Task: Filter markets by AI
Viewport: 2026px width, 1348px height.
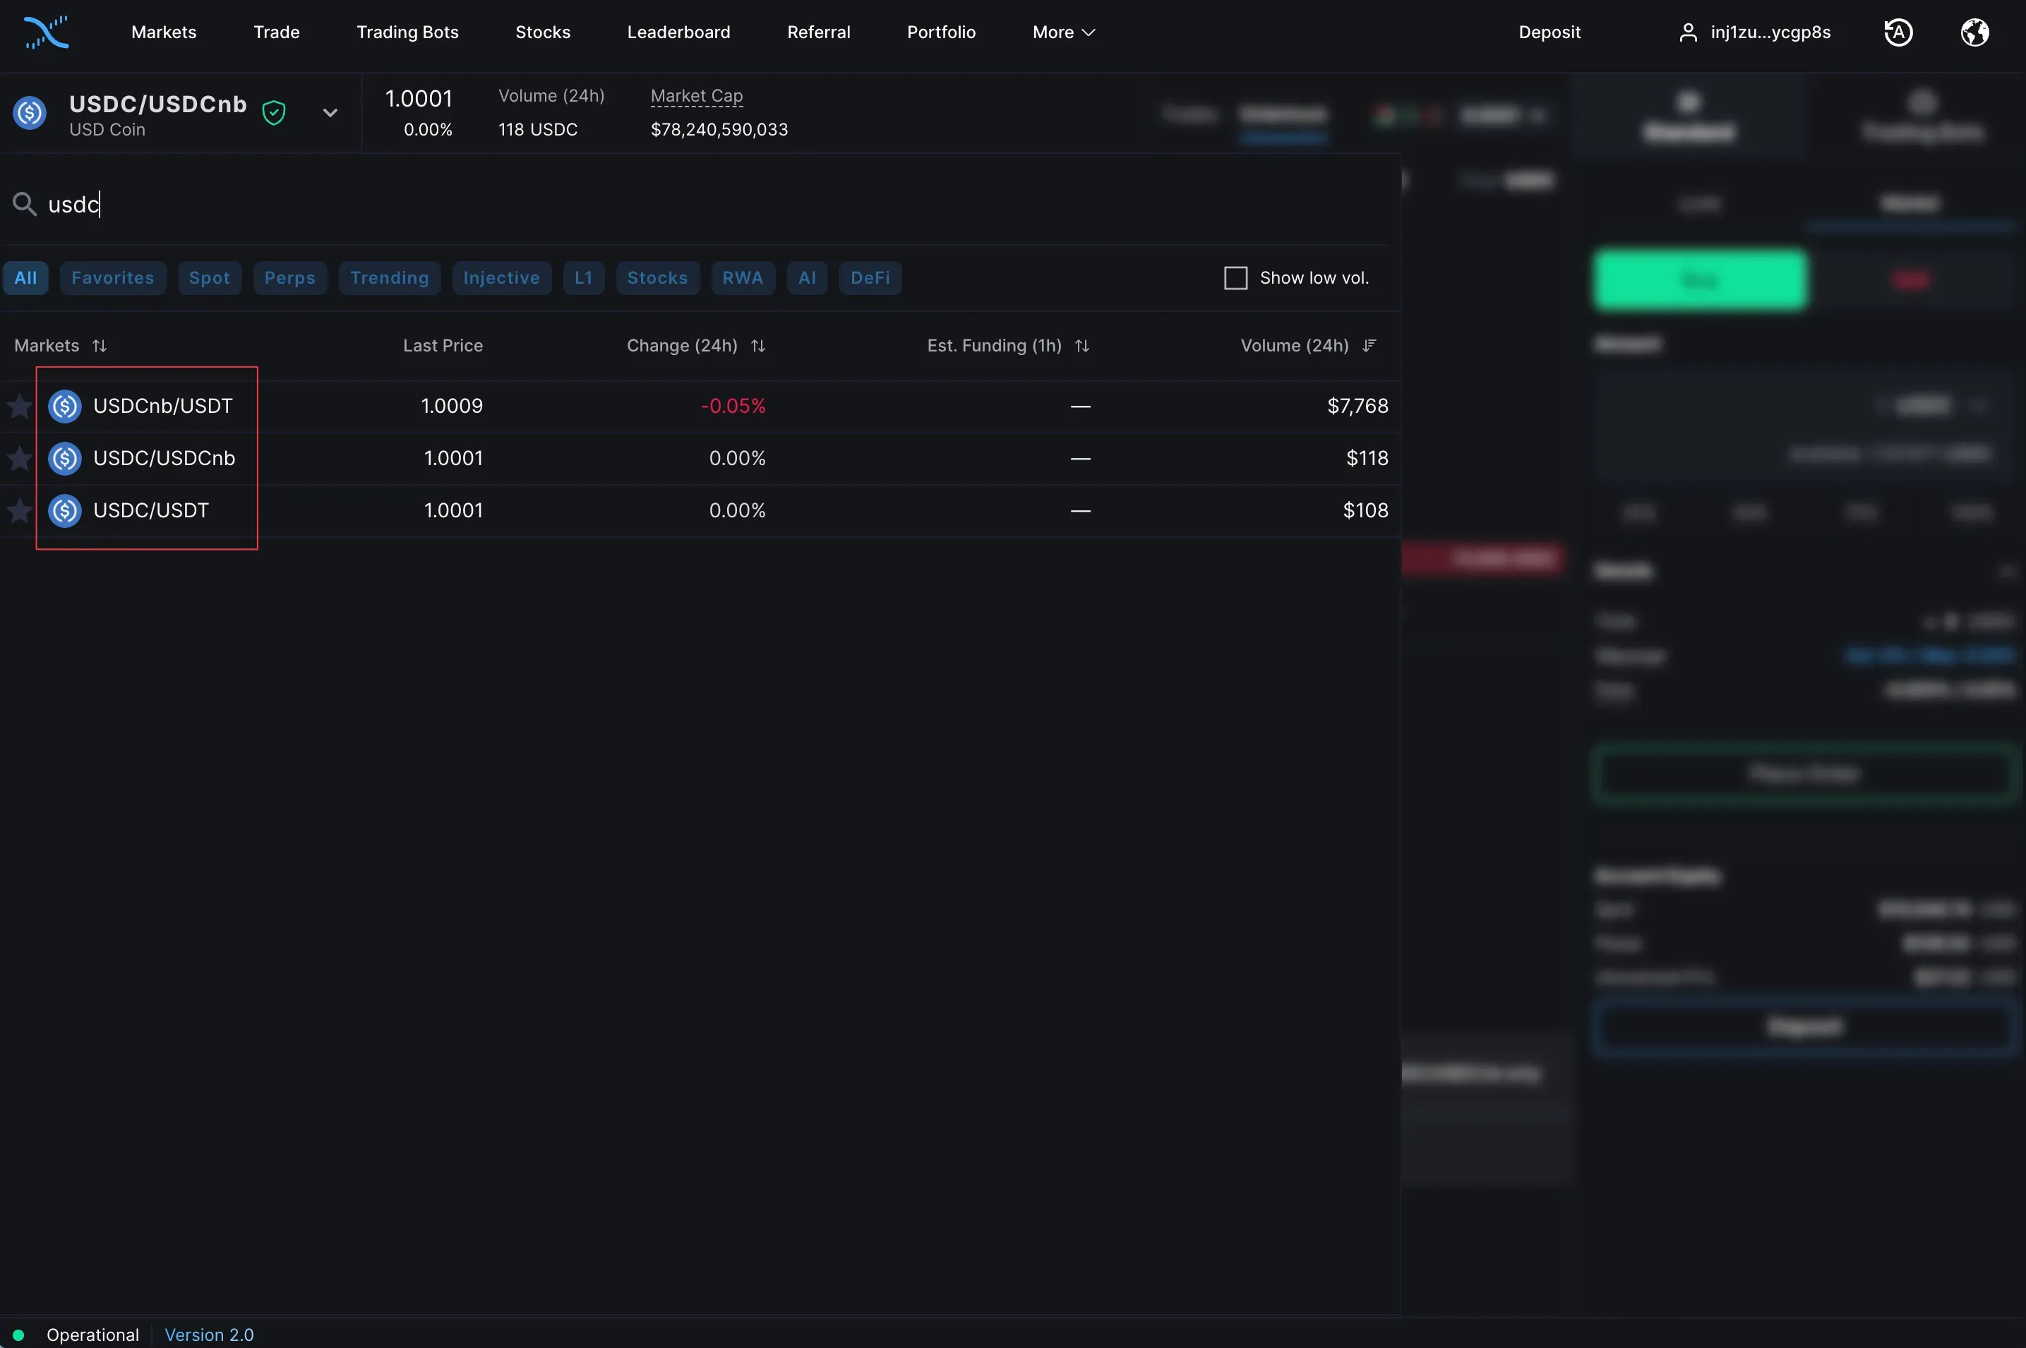Action: (807, 277)
